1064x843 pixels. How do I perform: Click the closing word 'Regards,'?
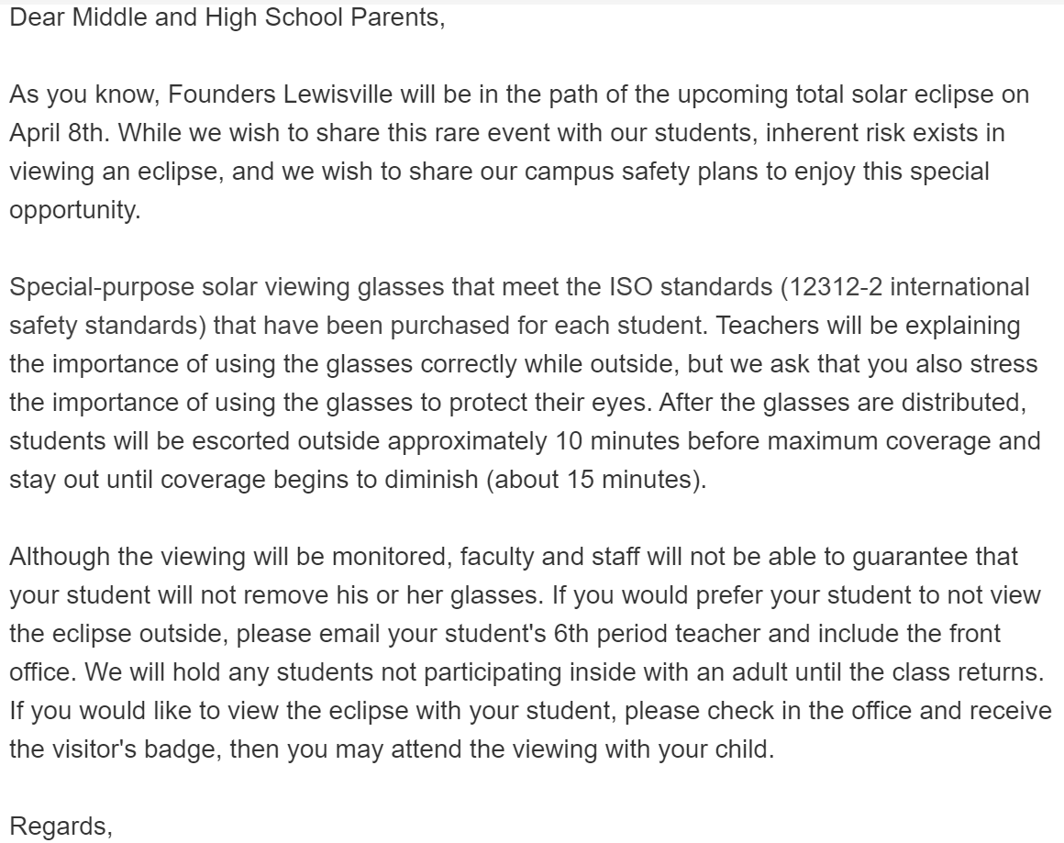click(x=61, y=826)
